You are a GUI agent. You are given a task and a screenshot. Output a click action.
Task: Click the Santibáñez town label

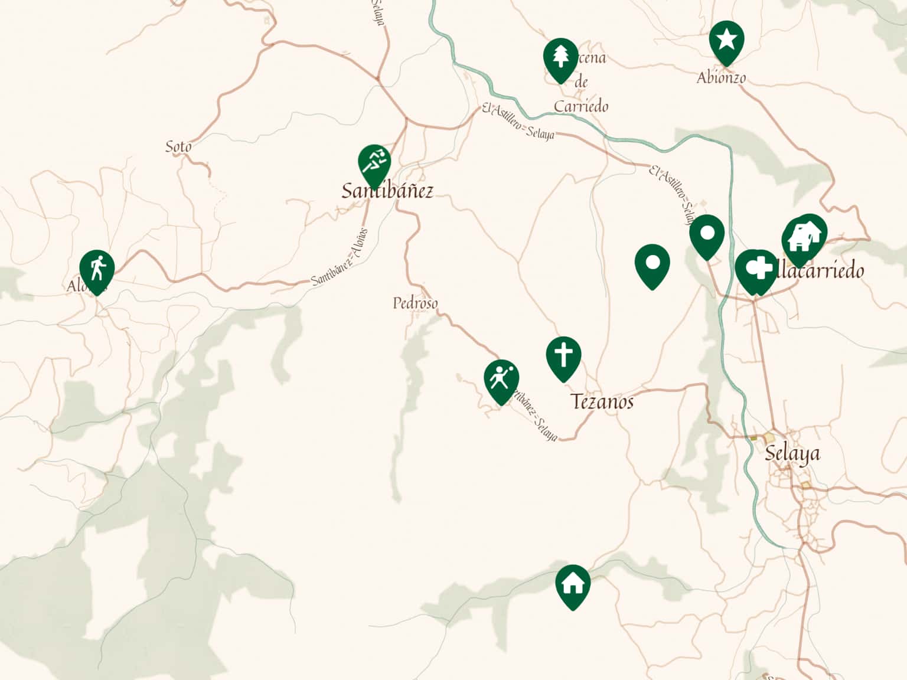[x=387, y=191]
